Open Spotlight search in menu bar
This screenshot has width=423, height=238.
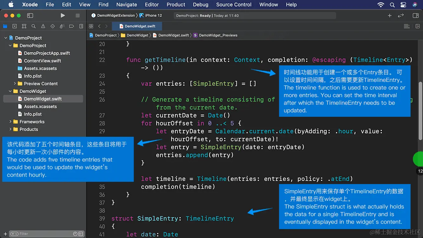pos(392,5)
